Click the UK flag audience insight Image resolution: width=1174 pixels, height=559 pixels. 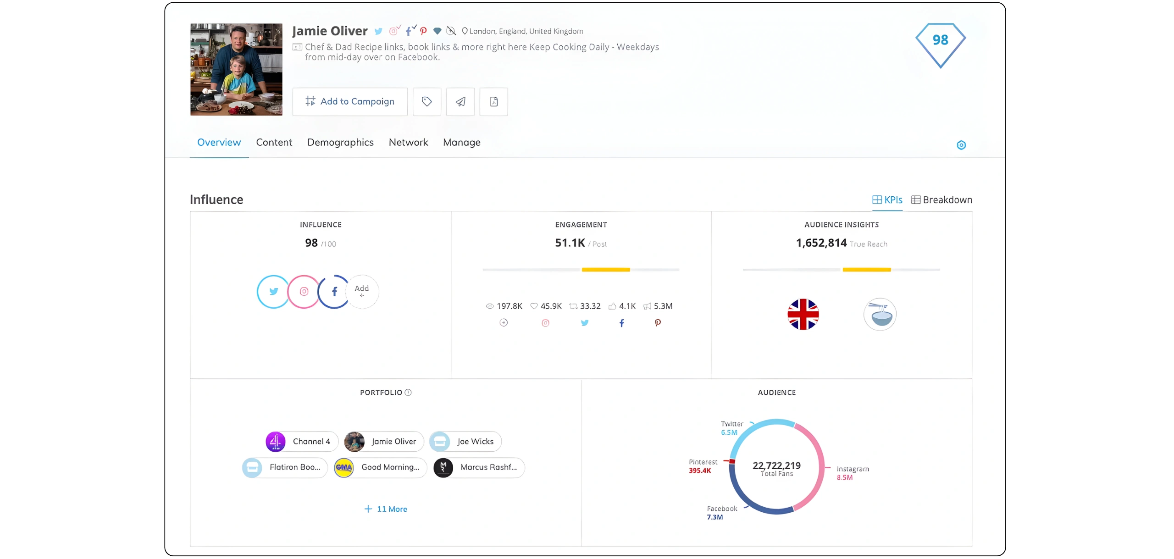(803, 315)
